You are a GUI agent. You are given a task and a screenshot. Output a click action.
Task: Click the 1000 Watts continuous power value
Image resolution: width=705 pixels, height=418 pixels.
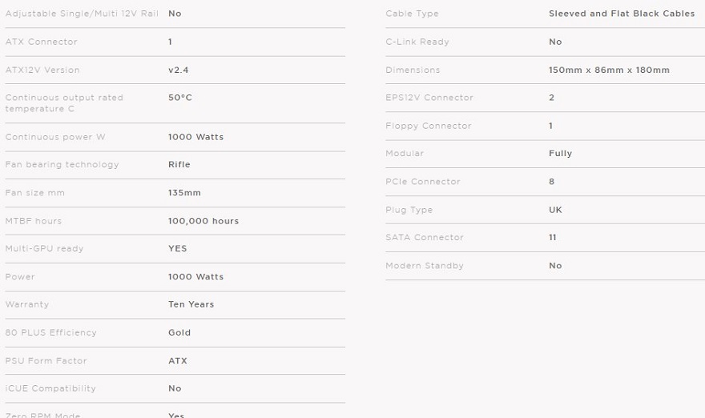click(195, 137)
